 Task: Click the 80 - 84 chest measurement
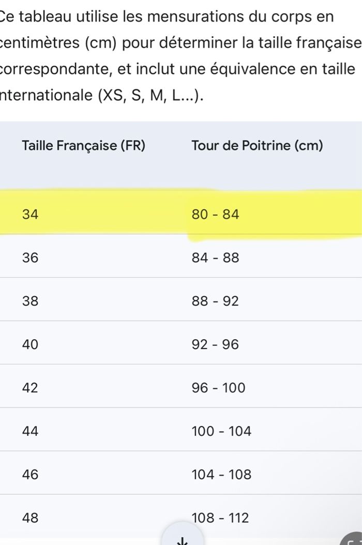pyautogui.click(x=215, y=214)
